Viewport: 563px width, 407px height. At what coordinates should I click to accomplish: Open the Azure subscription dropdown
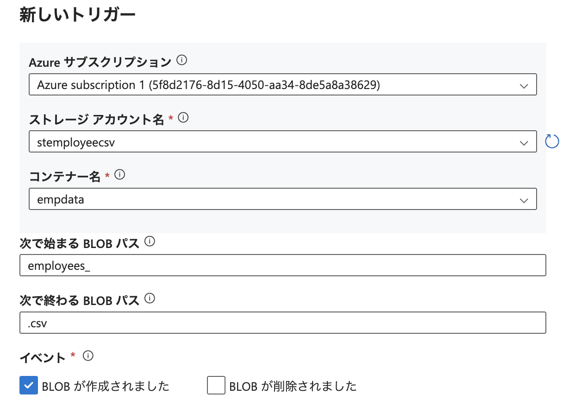(282, 84)
